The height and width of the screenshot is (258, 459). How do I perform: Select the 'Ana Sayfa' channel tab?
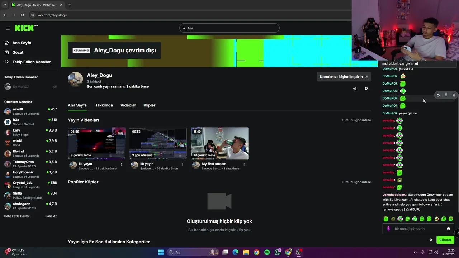click(77, 105)
